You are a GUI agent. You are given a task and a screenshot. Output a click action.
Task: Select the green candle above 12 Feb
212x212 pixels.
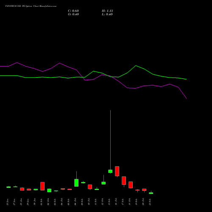[103, 183]
